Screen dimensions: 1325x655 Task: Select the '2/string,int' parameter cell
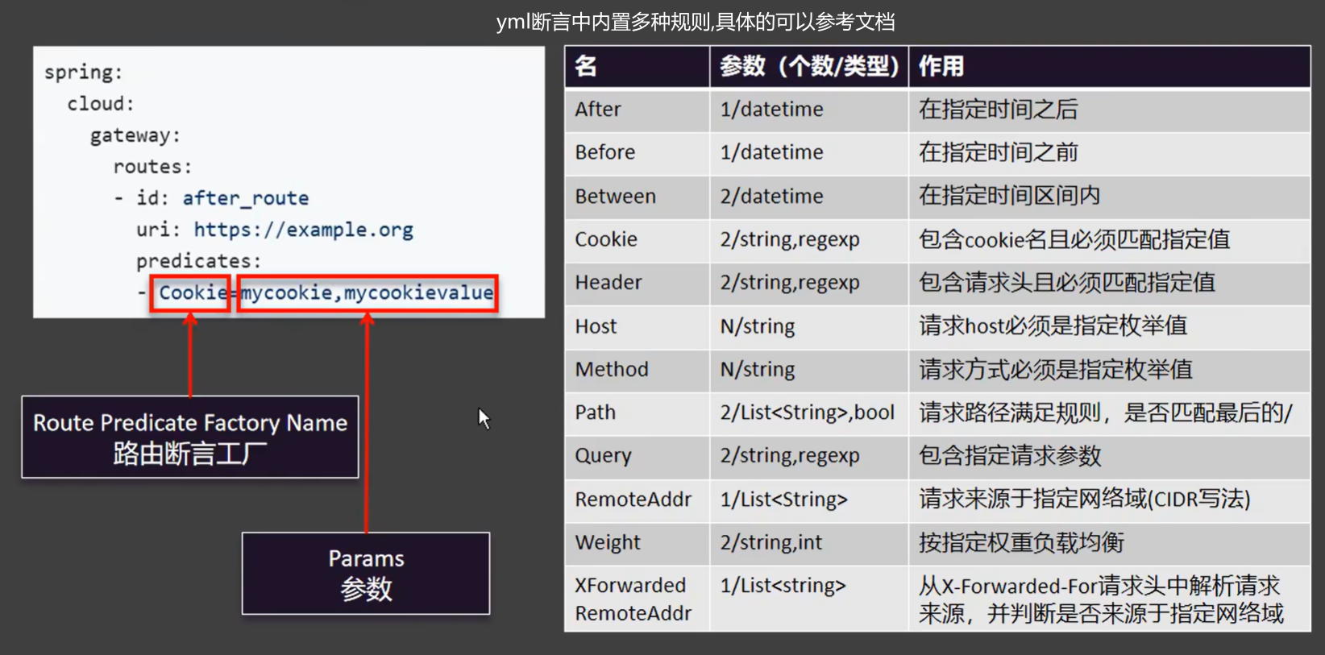(809, 543)
